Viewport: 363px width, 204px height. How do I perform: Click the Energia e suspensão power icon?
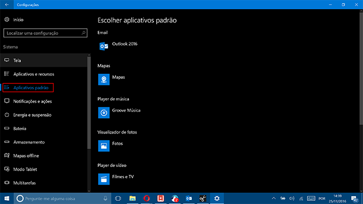(x=7, y=115)
